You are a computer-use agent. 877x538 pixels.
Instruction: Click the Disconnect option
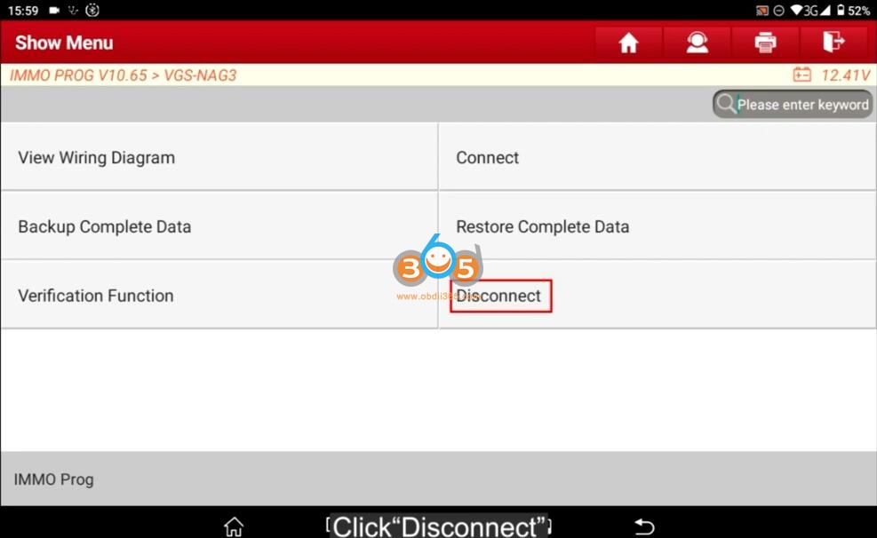[x=658, y=295]
